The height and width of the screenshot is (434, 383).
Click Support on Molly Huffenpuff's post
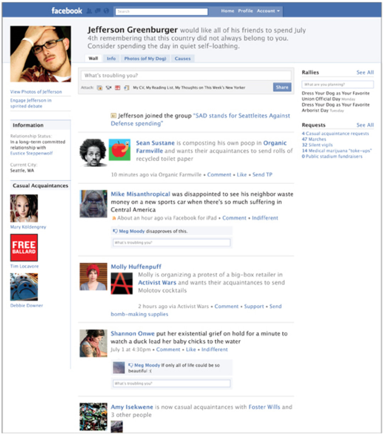coord(254,306)
